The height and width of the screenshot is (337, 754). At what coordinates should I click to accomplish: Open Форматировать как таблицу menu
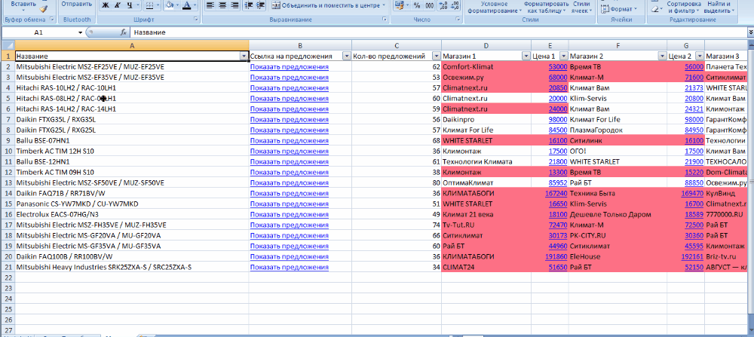pyautogui.click(x=547, y=7)
